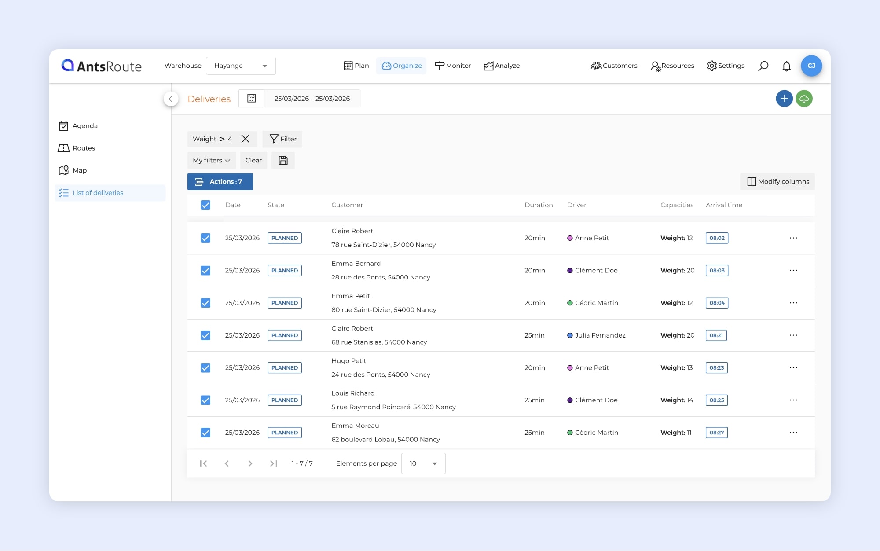This screenshot has height=551, width=880.
Task: Click the Actions : 7 button
Action: 220,182
